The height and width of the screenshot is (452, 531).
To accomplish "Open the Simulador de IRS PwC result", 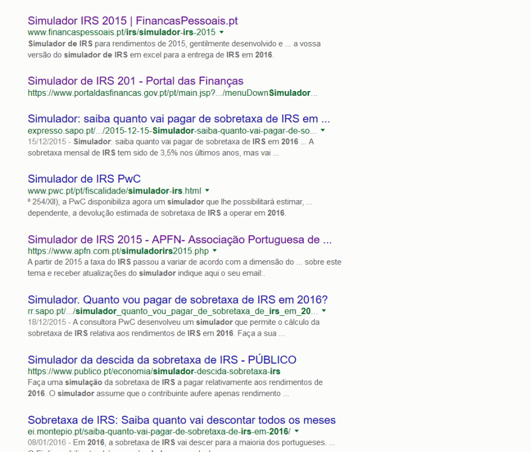I will 84,178.
